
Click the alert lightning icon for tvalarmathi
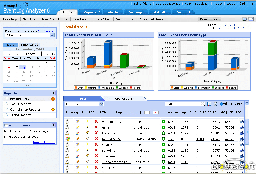(87, 133)
